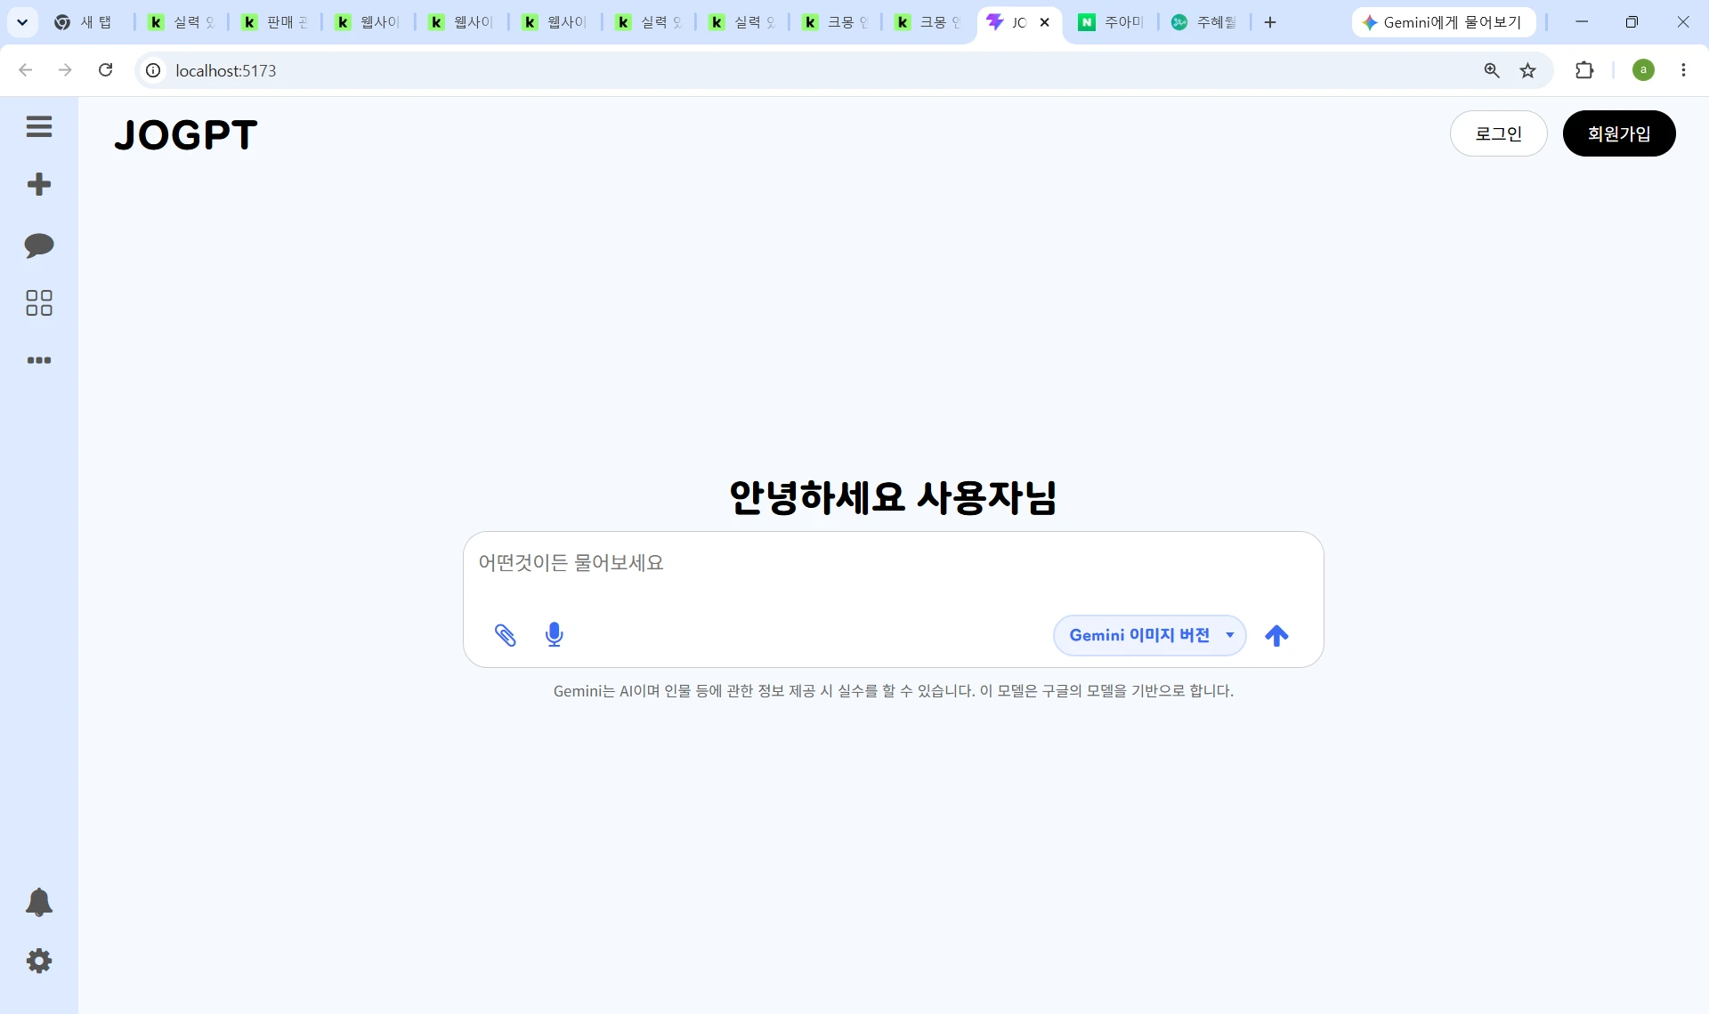Viewport: 1709px width, 1014px height.
Task: Click the Gemini AI disclaimer text
Action: [893, 690]
